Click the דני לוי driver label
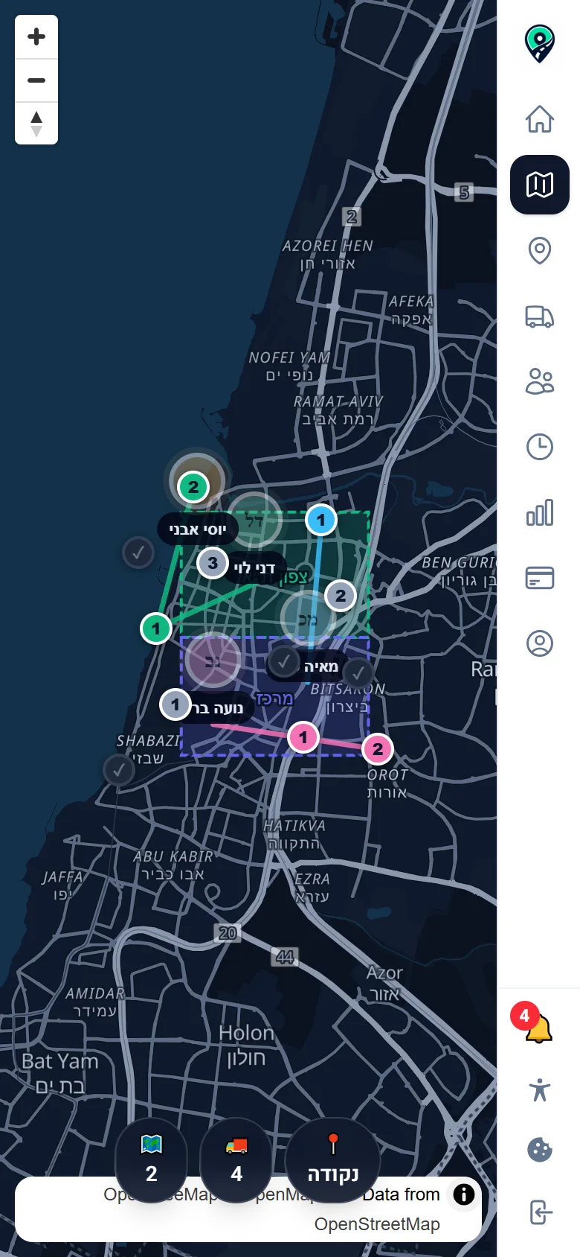This screenshot has width=580, height=1257. coord(254,567)
